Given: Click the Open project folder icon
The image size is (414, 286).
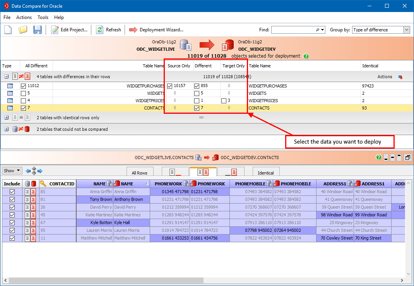Looking at the screenshot, I should [x=23, y=30].
